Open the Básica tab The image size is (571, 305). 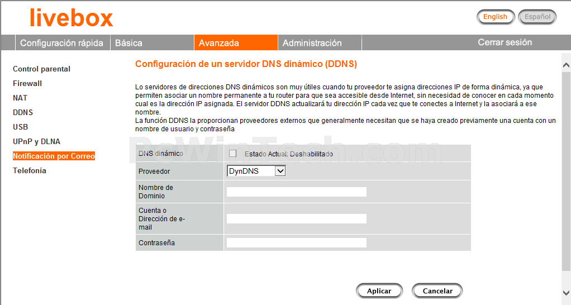[x=152, y=43]
